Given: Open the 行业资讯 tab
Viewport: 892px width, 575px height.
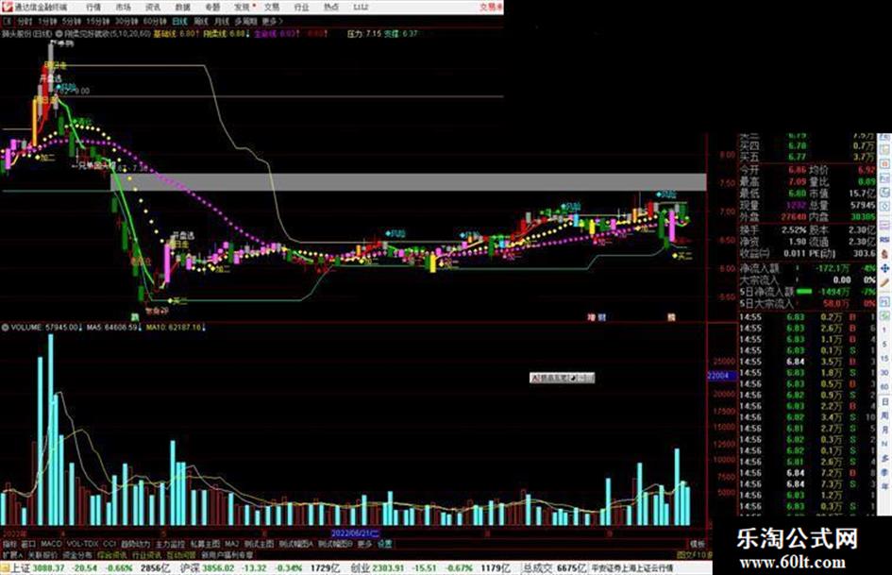Looking at the screenshot, I should click(146, 554).
